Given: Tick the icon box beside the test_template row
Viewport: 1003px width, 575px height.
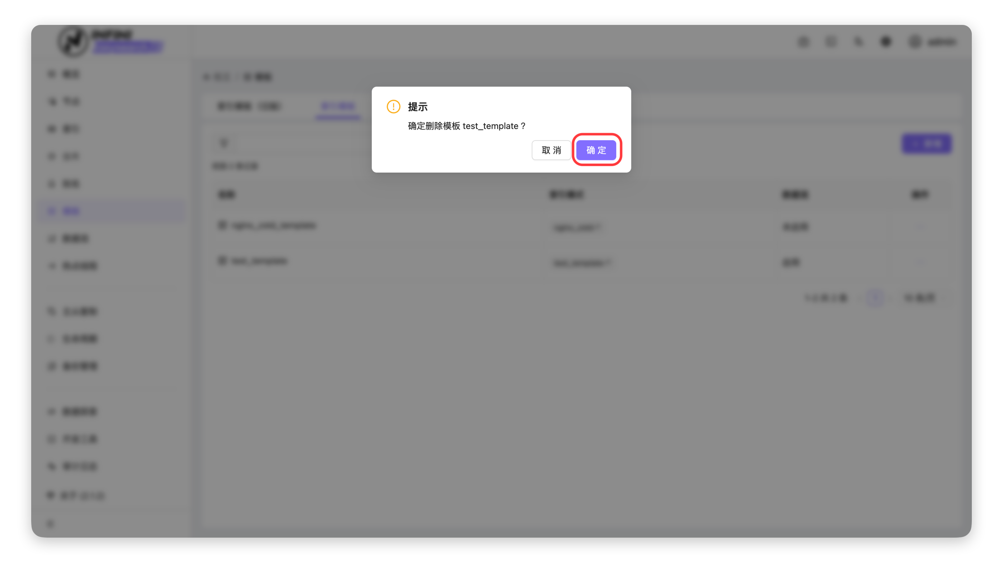Looking at the screenshot, I should [x=222, y=261].
